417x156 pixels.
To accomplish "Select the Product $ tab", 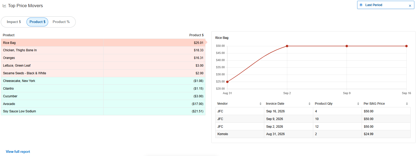I will (37, 22).
